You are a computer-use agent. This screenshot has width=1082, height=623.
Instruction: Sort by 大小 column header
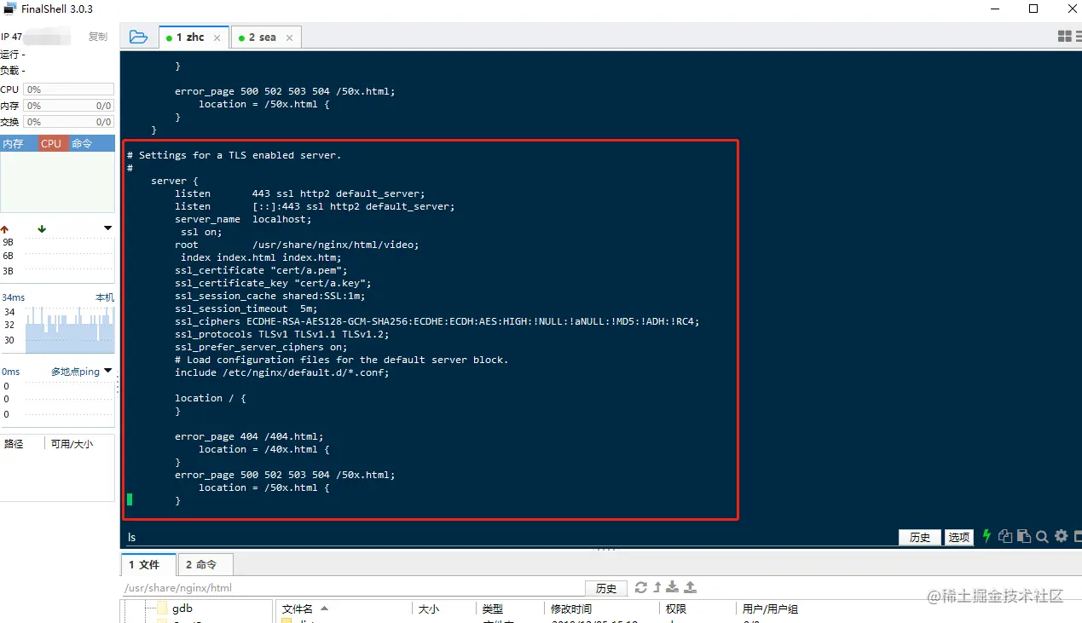(443, 609)
